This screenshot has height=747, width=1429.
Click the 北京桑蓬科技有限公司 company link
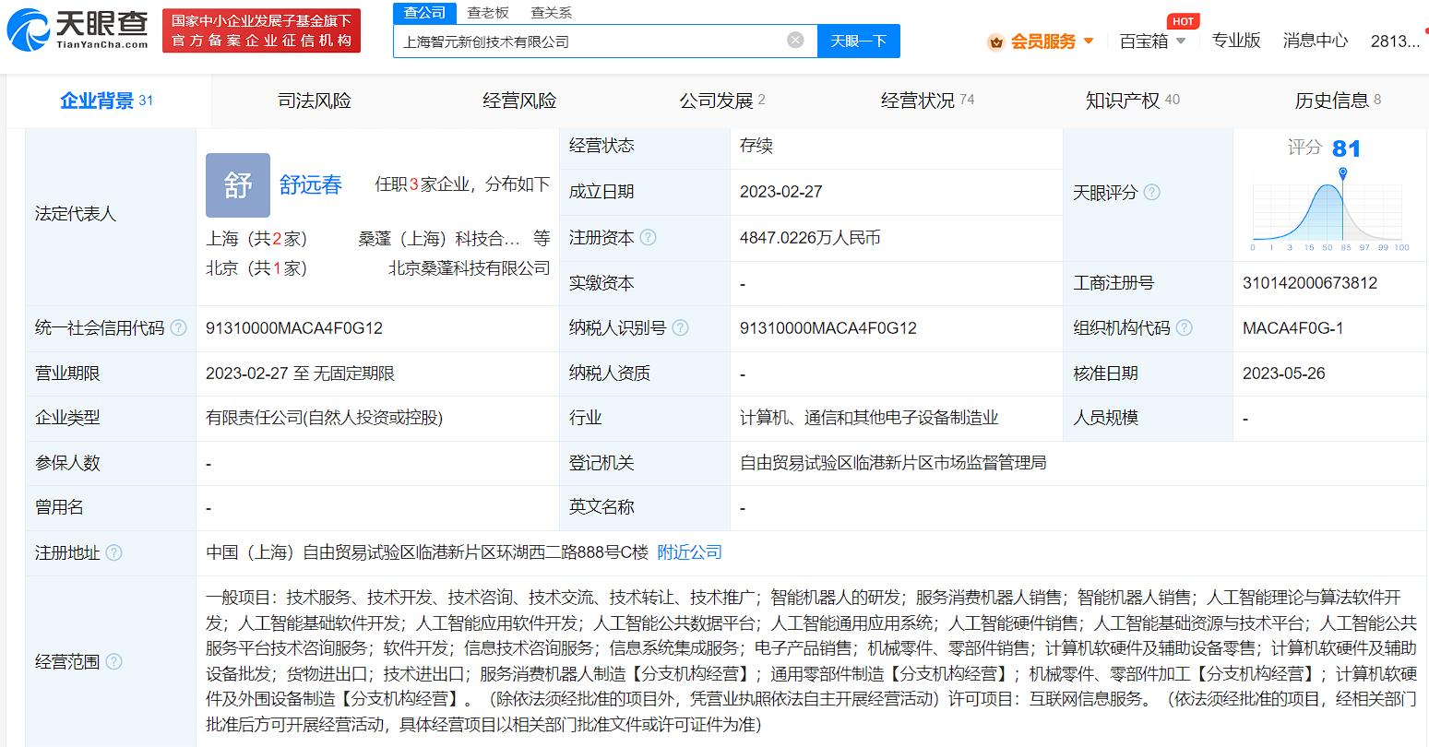tap(467, 268)
